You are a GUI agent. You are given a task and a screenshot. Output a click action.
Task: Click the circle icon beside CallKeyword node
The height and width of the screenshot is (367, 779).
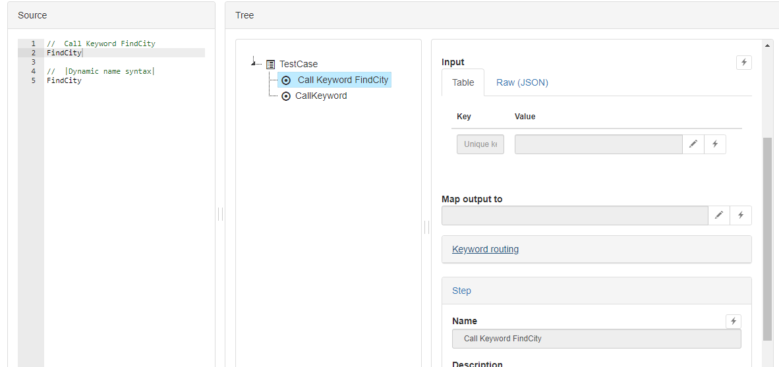coord(286,96)
